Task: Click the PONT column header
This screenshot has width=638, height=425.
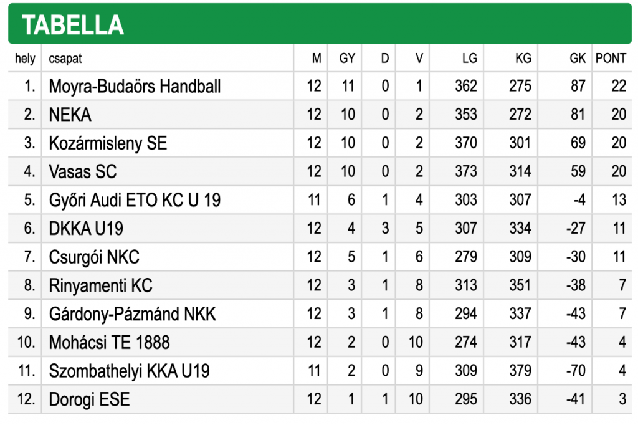Action: (611, 59)
